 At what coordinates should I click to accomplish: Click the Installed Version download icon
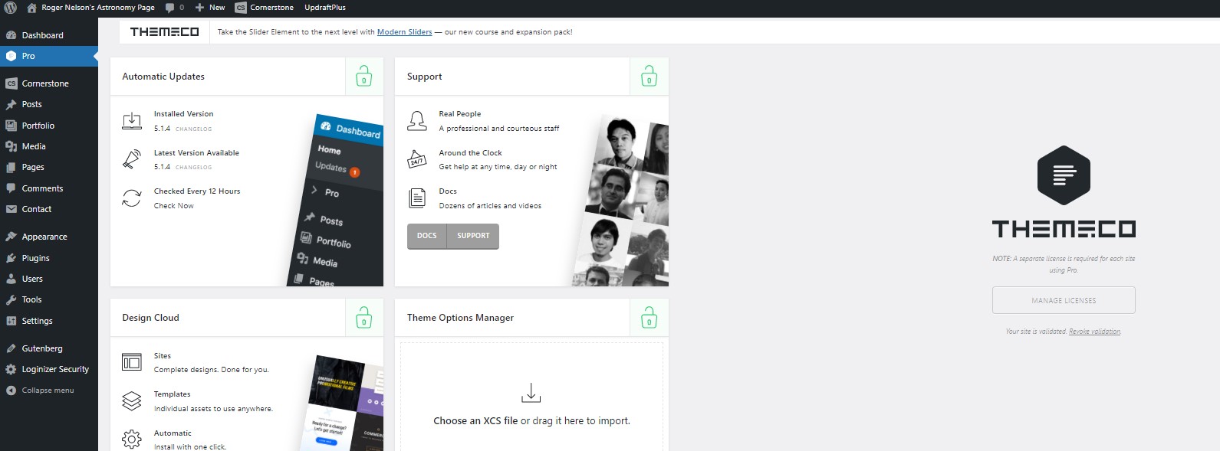(x=132, y=121)
